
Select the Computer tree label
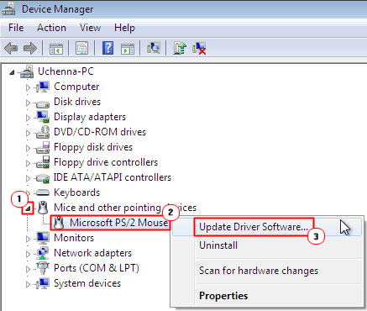[x=76, y=87]
